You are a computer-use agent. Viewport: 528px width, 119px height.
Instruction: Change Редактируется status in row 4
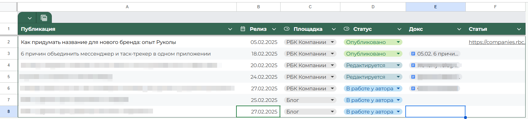point(373,65)
